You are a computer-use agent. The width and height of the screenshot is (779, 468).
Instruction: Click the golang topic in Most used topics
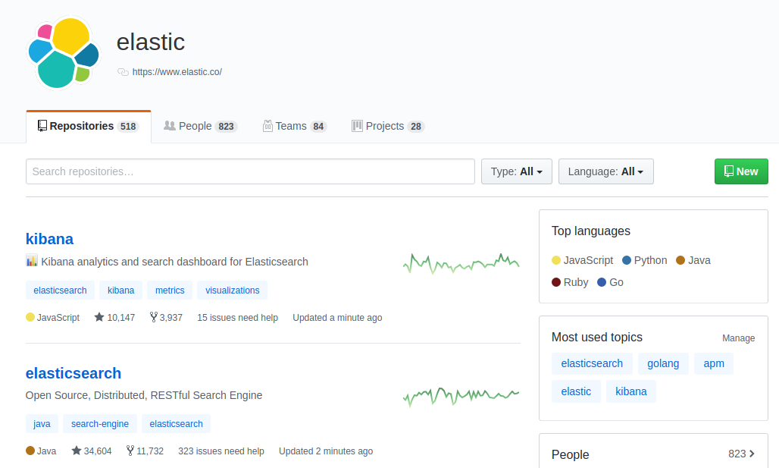pos(663,363)
